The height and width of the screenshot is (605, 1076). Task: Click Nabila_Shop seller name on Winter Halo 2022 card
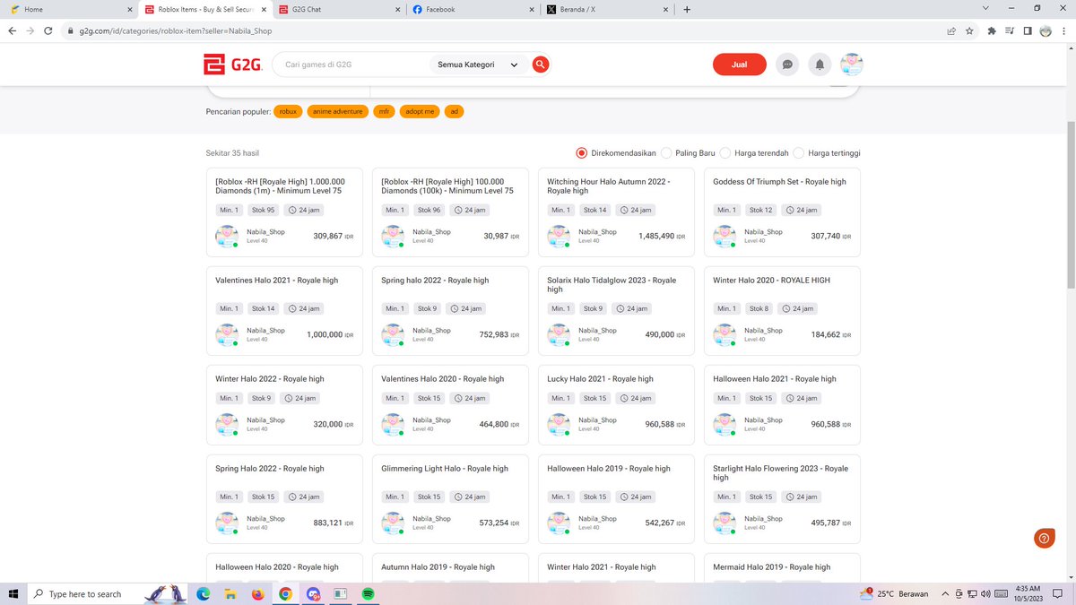coord(265,420)
